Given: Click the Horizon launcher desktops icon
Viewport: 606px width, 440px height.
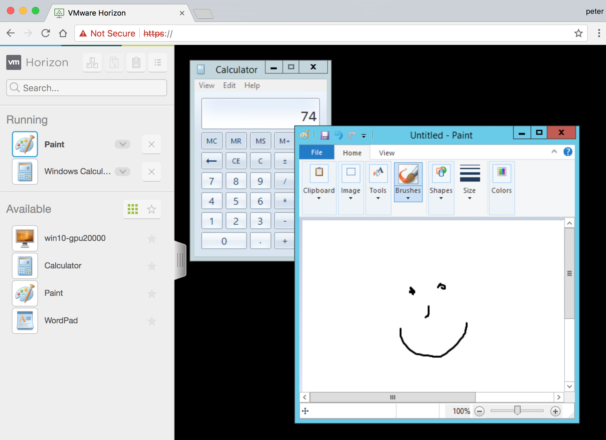Looking at the screenshot, I should (x=92, y=63).
